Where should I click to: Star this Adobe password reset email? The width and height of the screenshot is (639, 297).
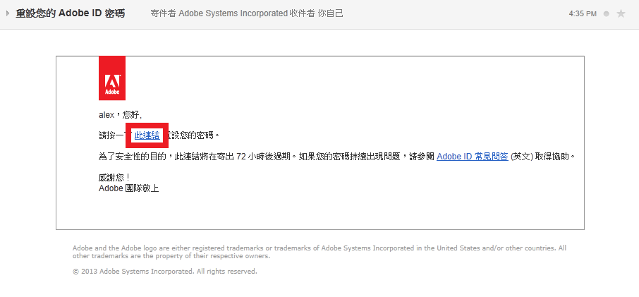click(621, 13)
